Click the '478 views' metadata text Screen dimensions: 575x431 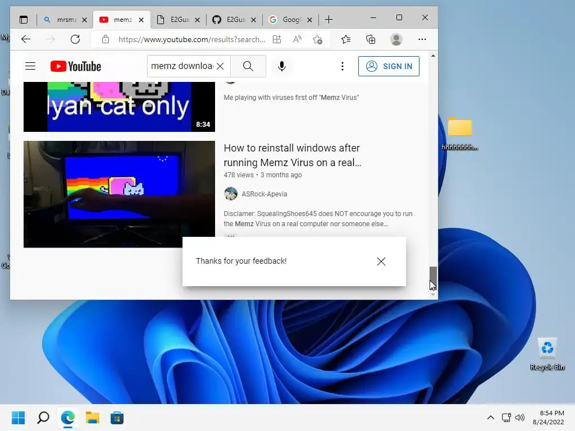[x=238, y=175]
